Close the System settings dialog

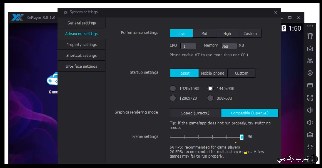coord(276,12)
